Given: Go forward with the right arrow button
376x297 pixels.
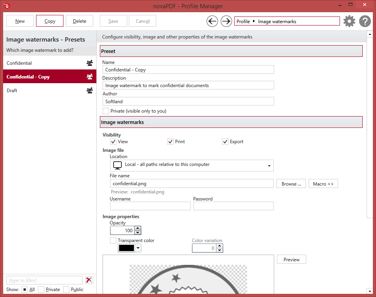Looking at the screenshot, I should (x=226, y=21).
